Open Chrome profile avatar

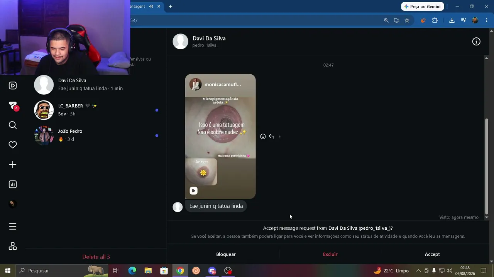[x=475, y=20]
